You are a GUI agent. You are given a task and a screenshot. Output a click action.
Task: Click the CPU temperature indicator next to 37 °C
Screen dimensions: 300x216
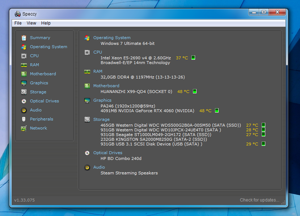point(193,58)
